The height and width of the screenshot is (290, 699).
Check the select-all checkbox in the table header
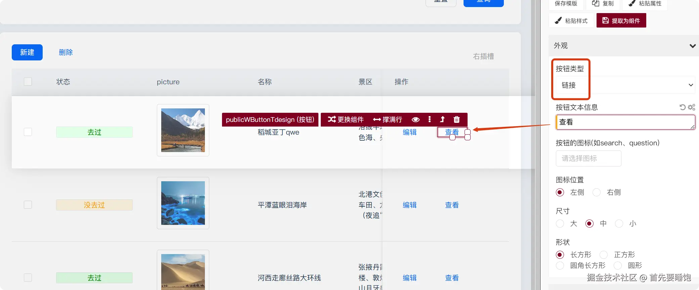[x=28, y=82]
